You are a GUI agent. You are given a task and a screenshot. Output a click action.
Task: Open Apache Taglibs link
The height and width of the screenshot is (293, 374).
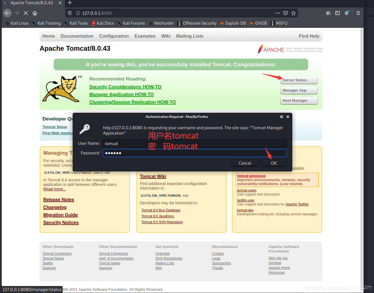tap(297, 204)
